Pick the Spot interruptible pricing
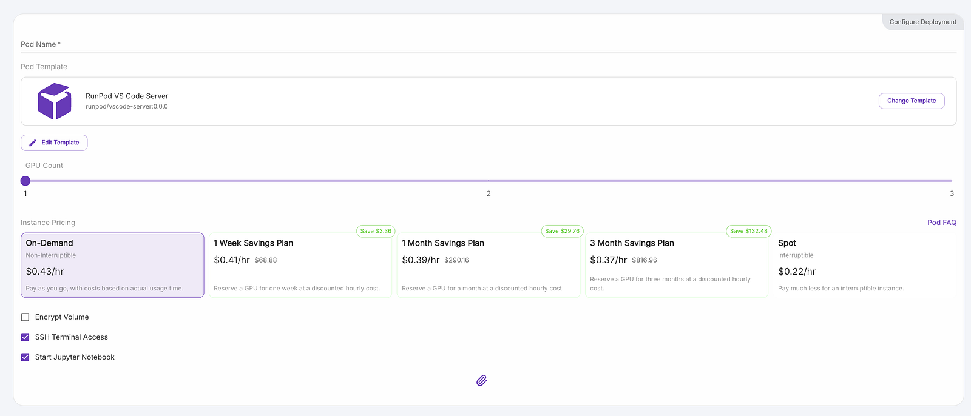Screen dimensions: 971x416 [x=865, y=265]
